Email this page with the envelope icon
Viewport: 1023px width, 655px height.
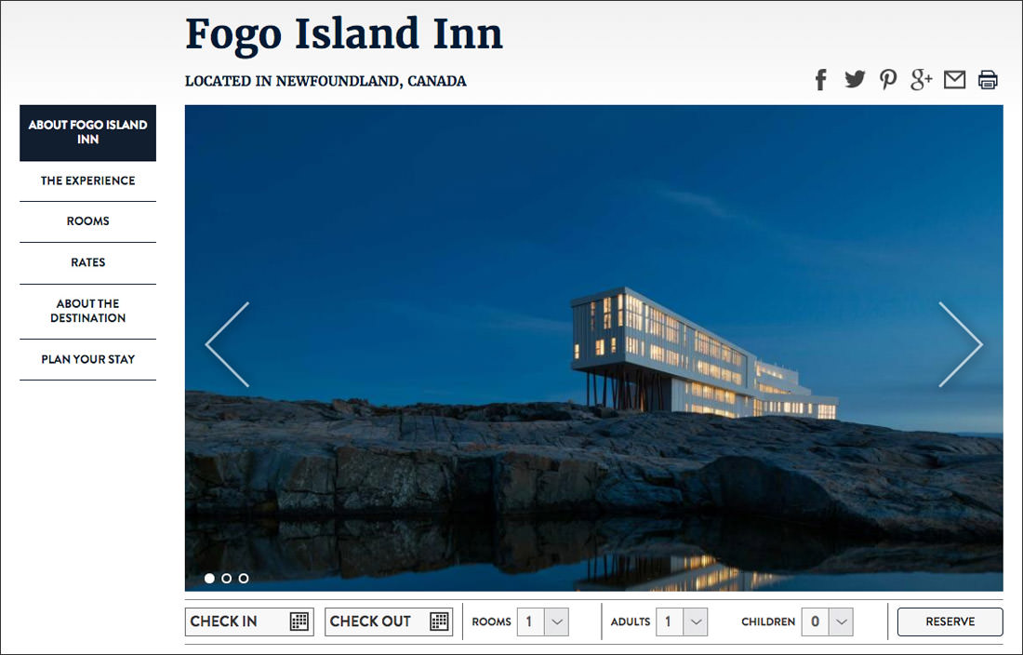[954, 80]
